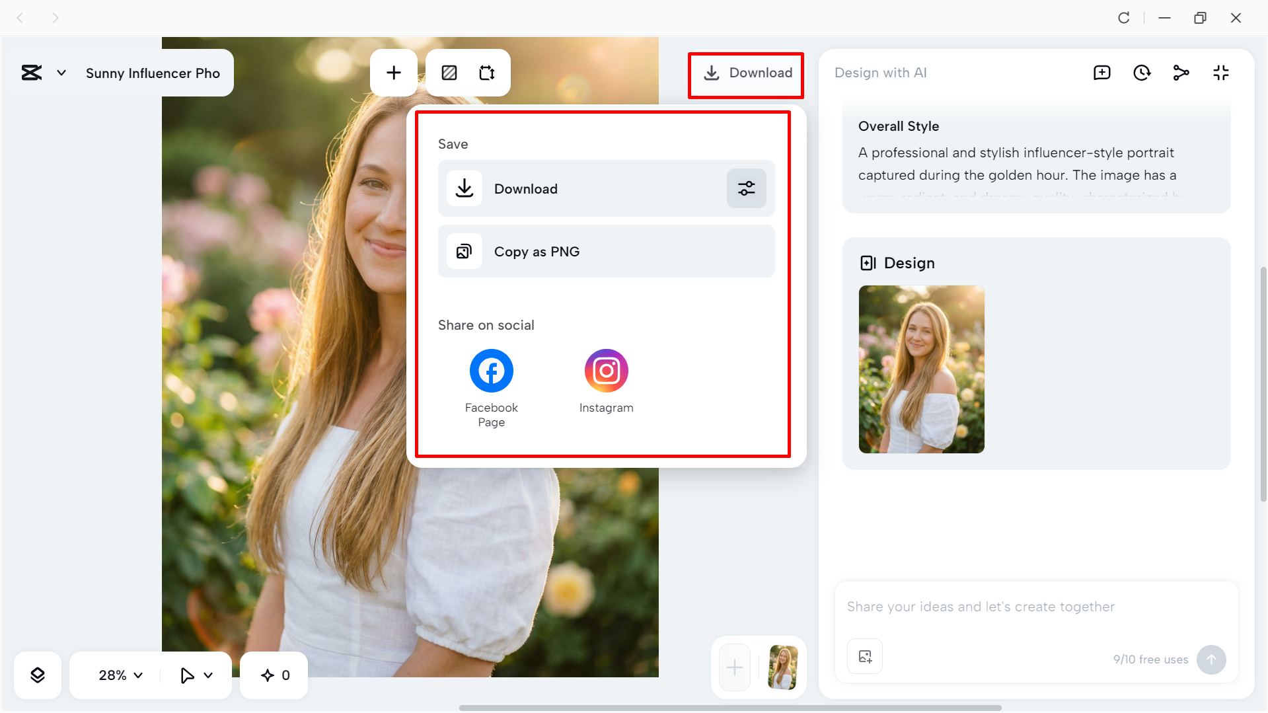The image size is (1268, 713).
Task: Click the 9/10 free uses label
Action: click(x=1150, y=659)
